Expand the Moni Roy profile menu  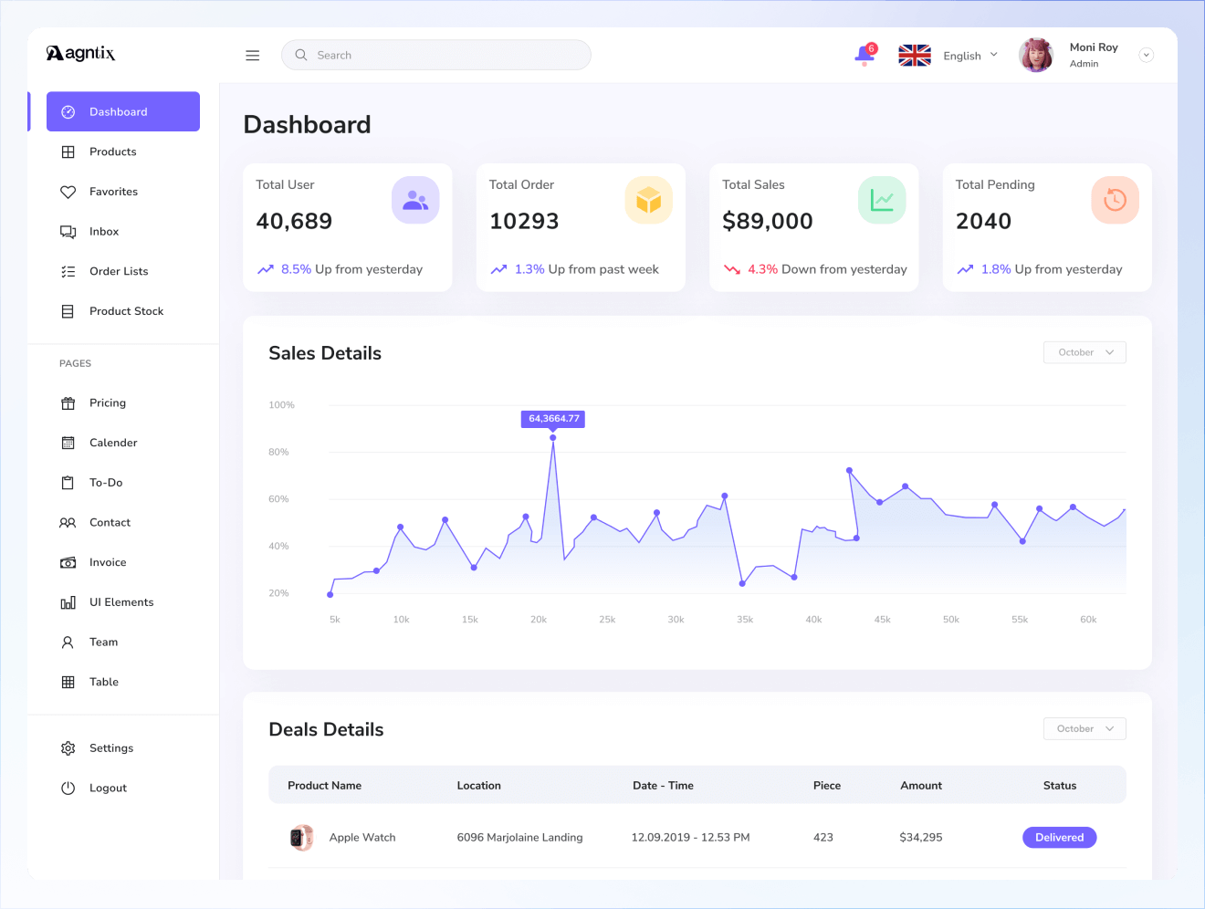click(x=1146, y=55)
